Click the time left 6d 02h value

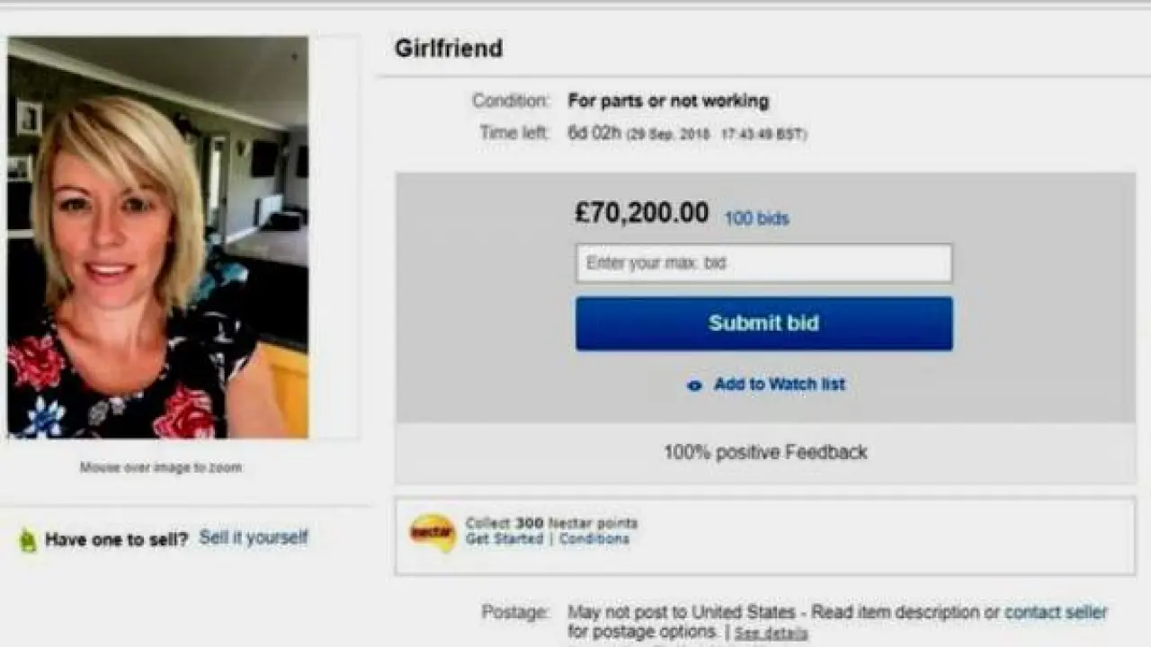tap(594, 133)
